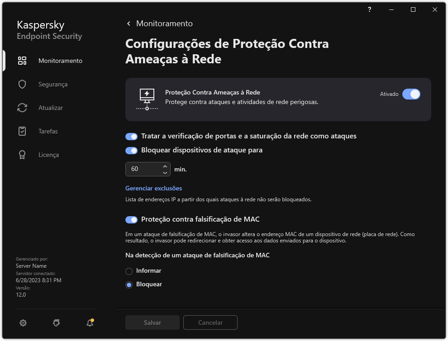448x341 pixels.
Task: Open the Monitoramento section icon
Action: 22,60
